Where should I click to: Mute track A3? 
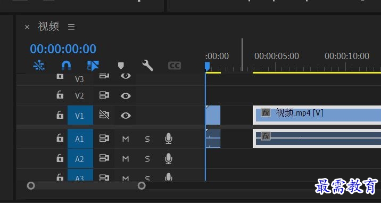click(x=126, y=178)
